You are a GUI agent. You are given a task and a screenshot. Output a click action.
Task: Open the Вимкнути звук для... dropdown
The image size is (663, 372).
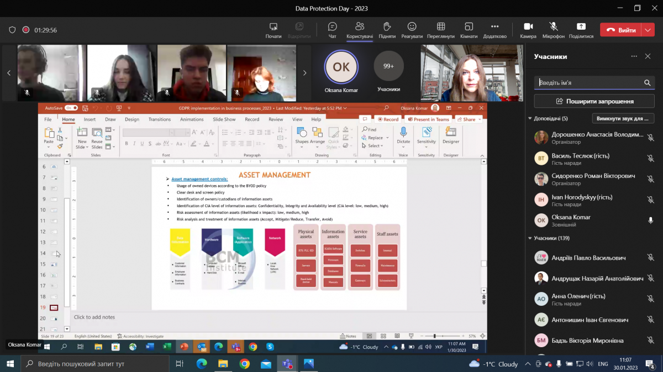click(x=623, y=118)
